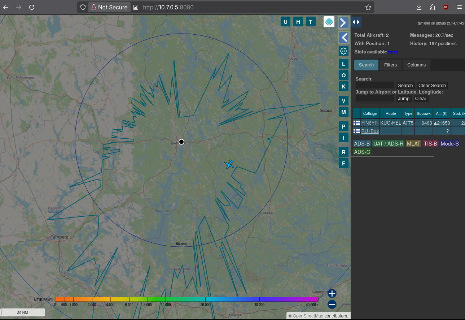Viewport: 465px width, 320px height.
Task: Expand sidebar with right chevron button
Action: pyautogui.click(x=343, y=23)
